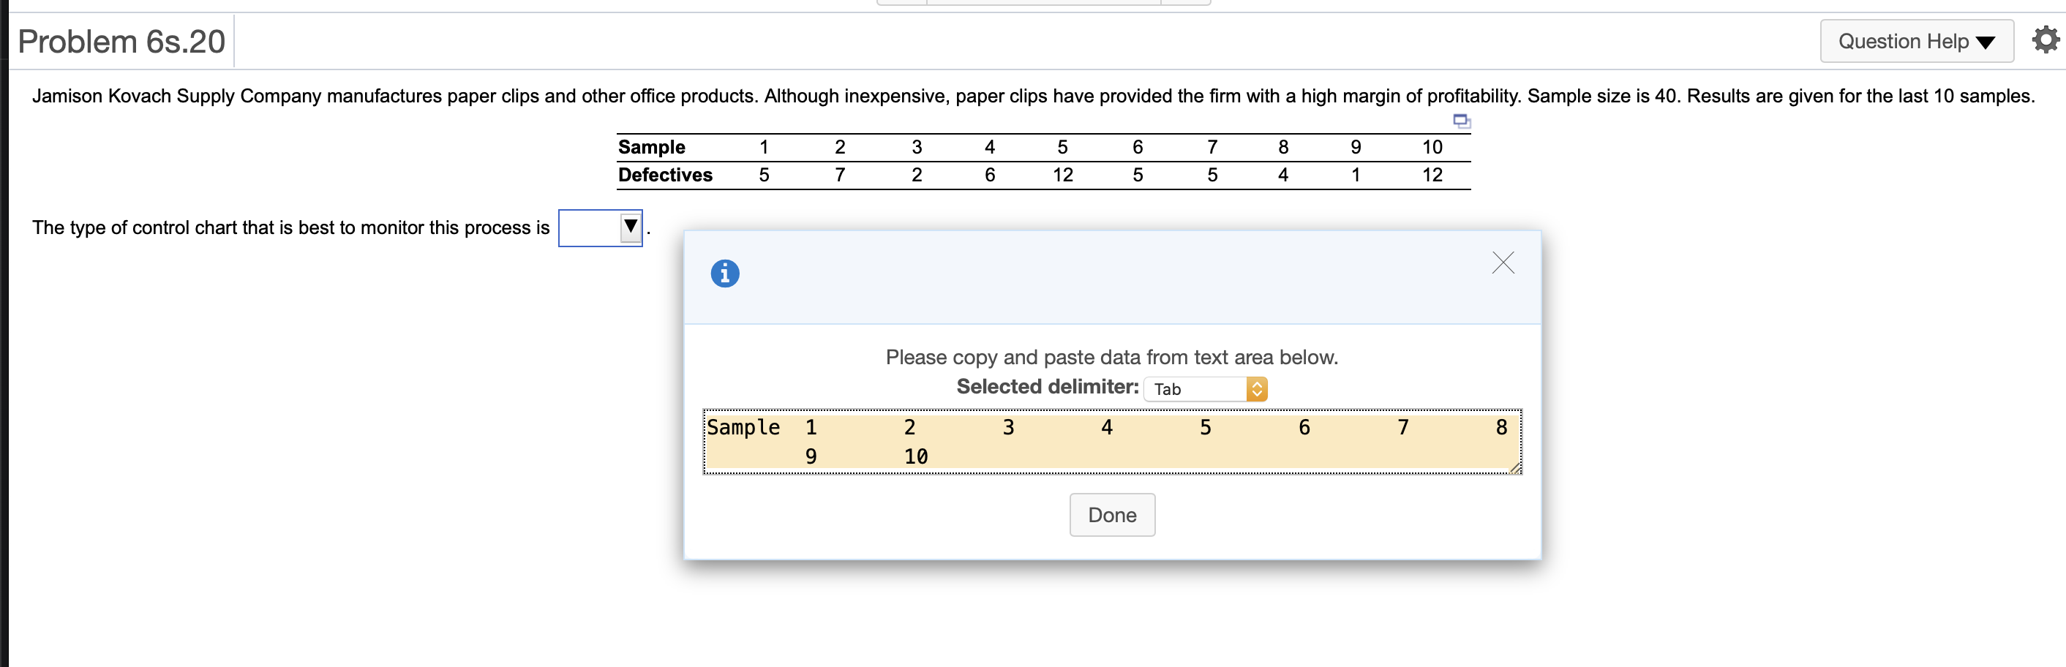The width and height of the screenshot is (2066, 667).
Task: Click the copy-data icon above the table
Action: [1461, 121]
